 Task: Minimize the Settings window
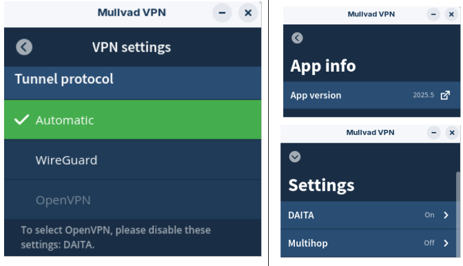(x=434, y=132)
